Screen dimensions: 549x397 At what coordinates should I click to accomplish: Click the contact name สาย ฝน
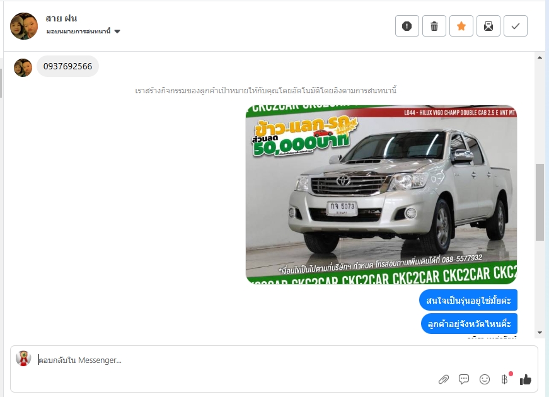click(x=61, y=18)
